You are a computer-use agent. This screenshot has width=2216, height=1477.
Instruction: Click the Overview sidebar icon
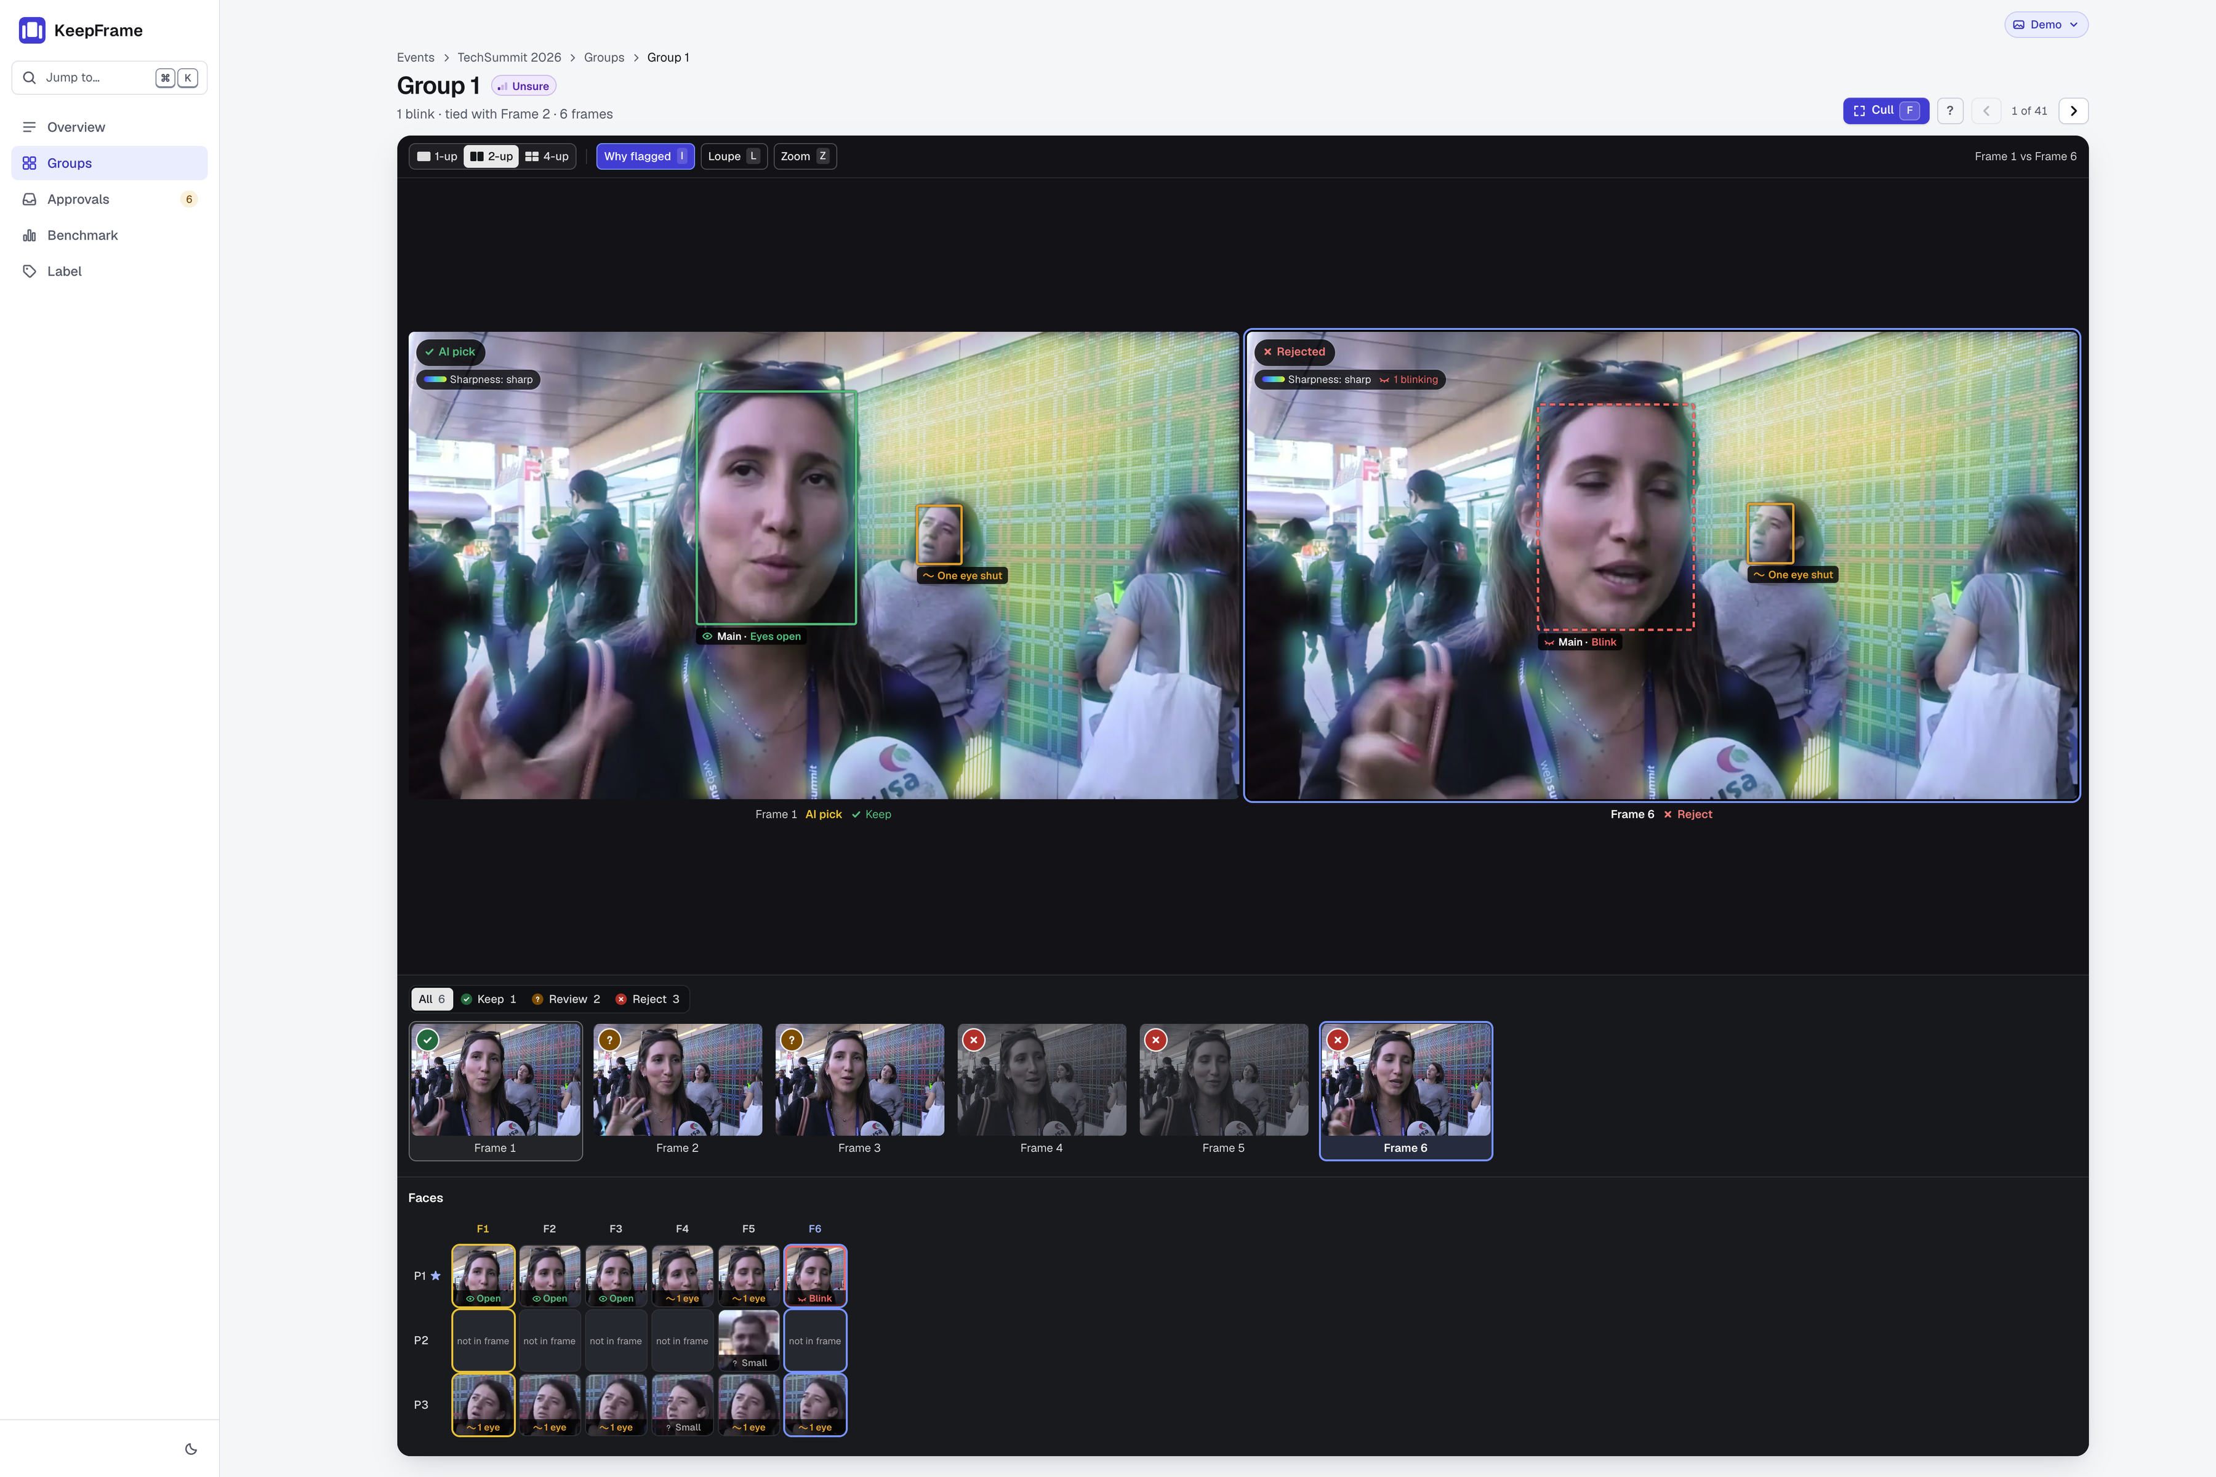coord(29,127)
